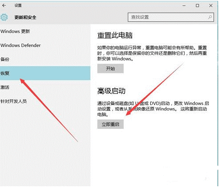Click the 更新和安全 page title
This screenshot has width=223, height=192.
point(25,17)
